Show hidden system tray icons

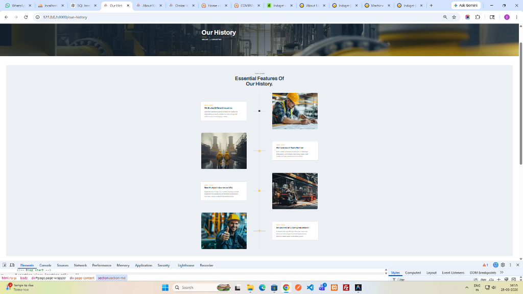pos(467,287)
